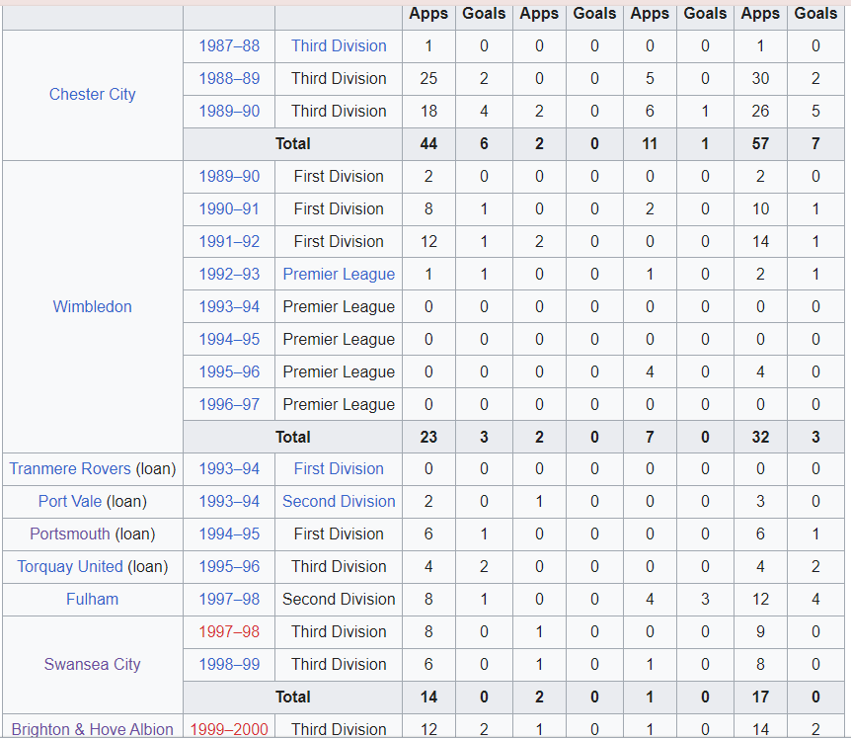Screen dimensions: 851x739
Task: Click the "57" cell in Chester City's total row
Action: coord(760,143)
